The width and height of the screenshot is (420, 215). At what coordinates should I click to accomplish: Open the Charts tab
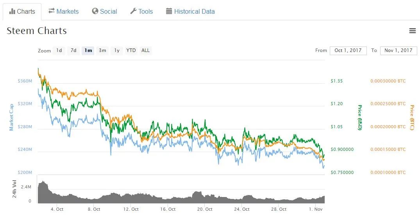pyautogui.click(x=22, y=11)
